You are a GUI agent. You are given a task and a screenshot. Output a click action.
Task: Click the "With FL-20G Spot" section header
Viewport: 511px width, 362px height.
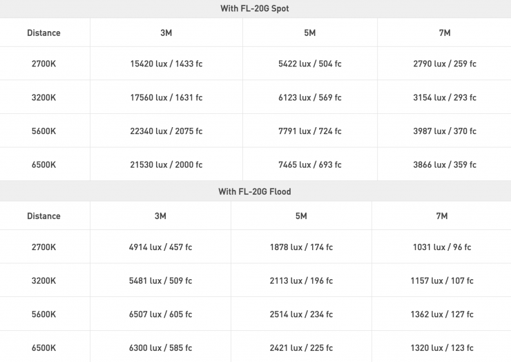pos(255,8)
